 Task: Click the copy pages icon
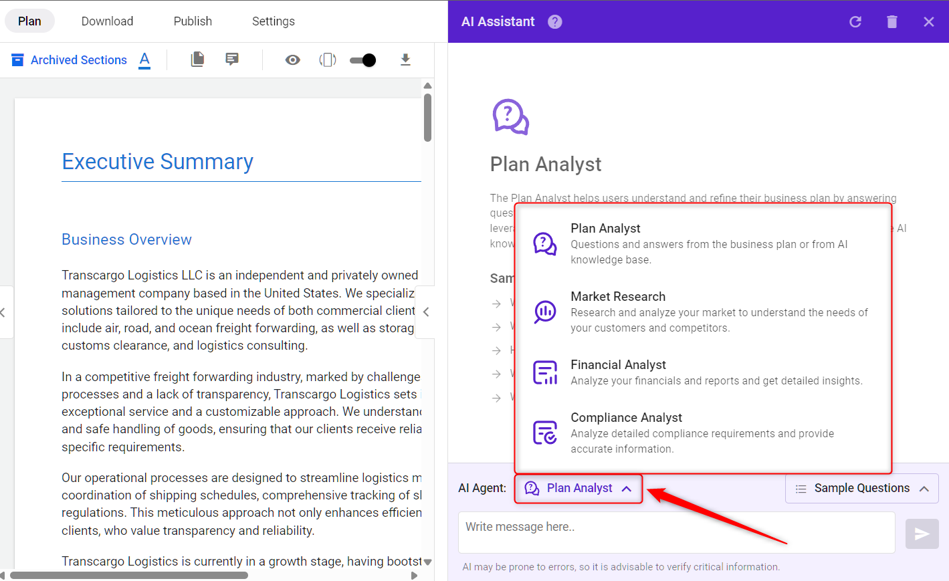197,60
